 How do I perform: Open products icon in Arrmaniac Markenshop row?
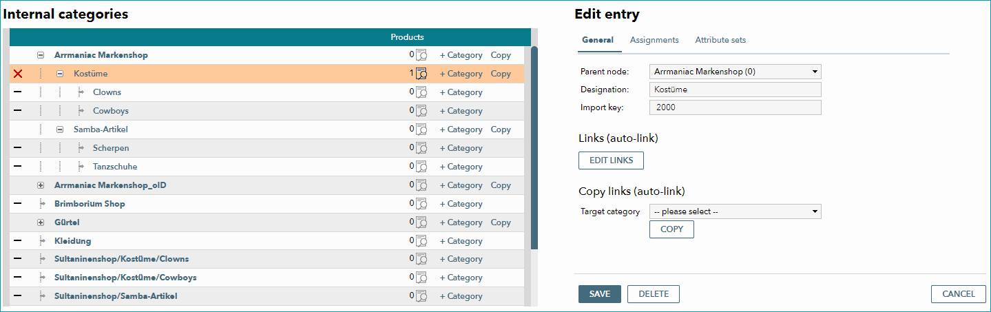click(x=421, y=55)
